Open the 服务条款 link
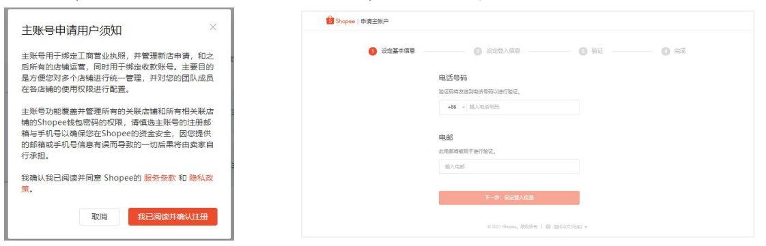Screen dimensions: 766x246 click(160, 178)
